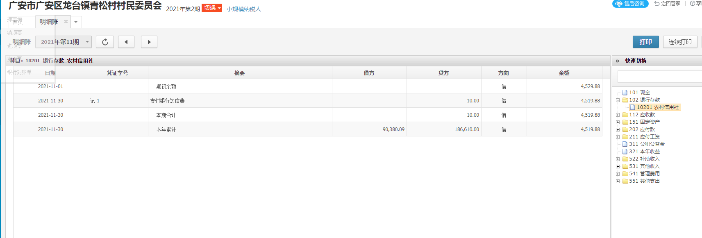Click the 凭证字号 column header
The image size is (702, 238).
[118, 73]
